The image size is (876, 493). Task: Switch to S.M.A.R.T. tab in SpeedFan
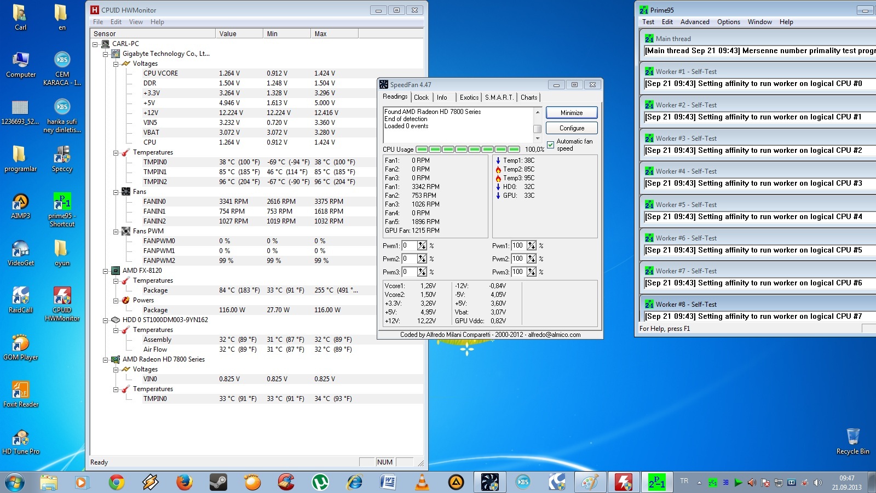499,98
